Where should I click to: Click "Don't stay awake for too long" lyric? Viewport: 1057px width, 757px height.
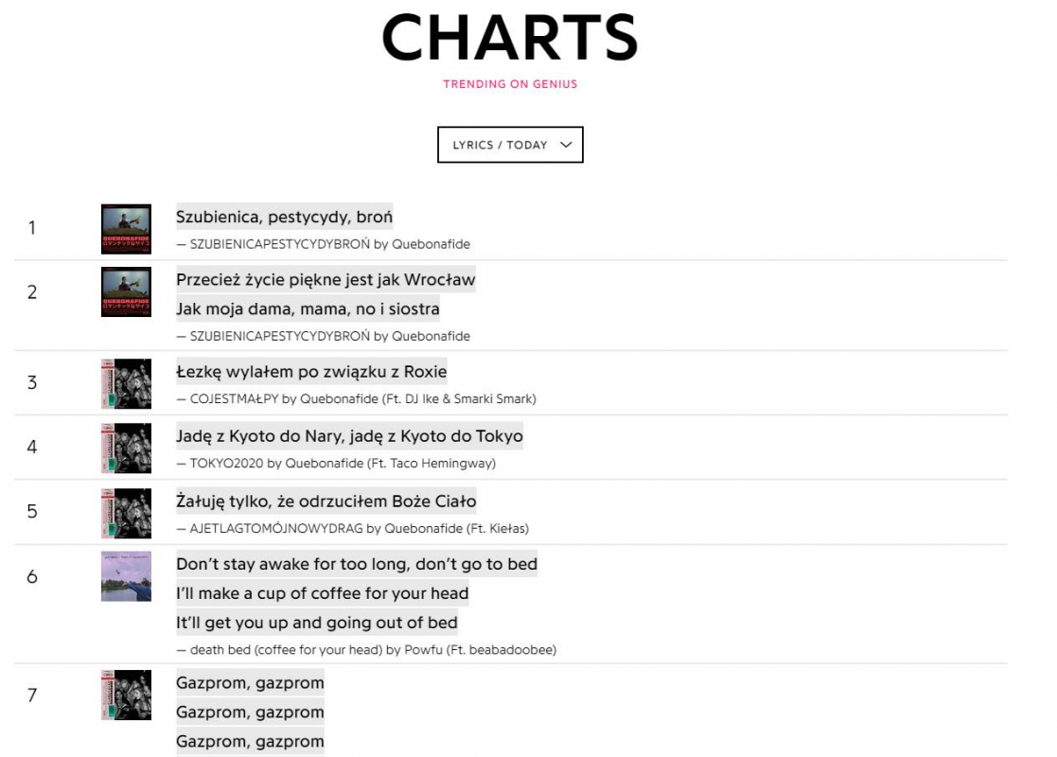point(357,564)
